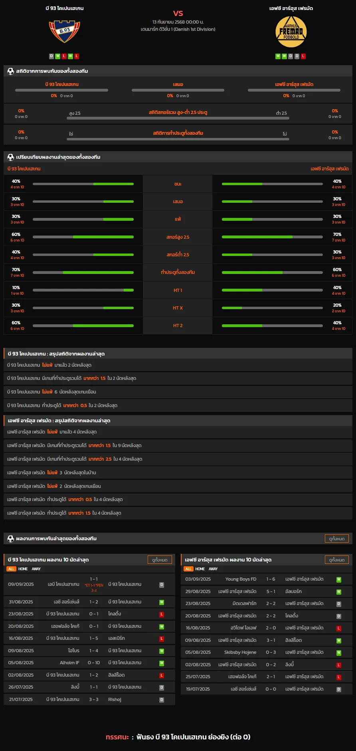The image size is (356, 751).
Task: Click the HT 2 comparison row label
Action: [x=178, y=326]
